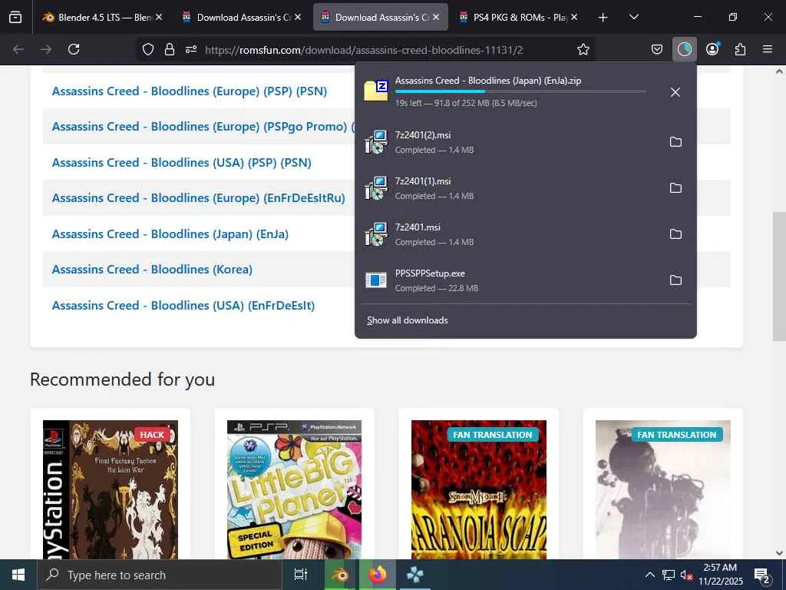Show 7z2401.msi in folder
786x590 pixels.
[x=675, y=234]
